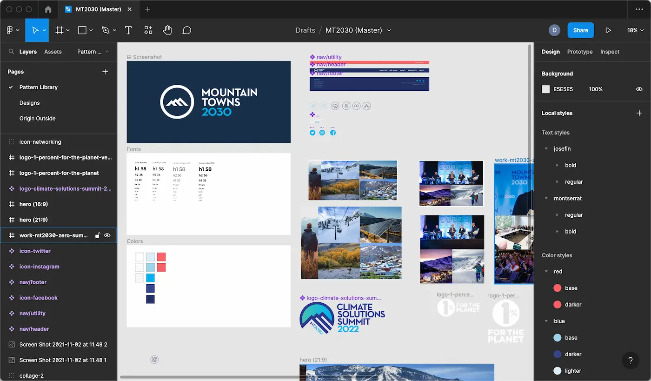Present the prototype with play icon
Viewport: 651px width, 381px height.
coord(609,30)
